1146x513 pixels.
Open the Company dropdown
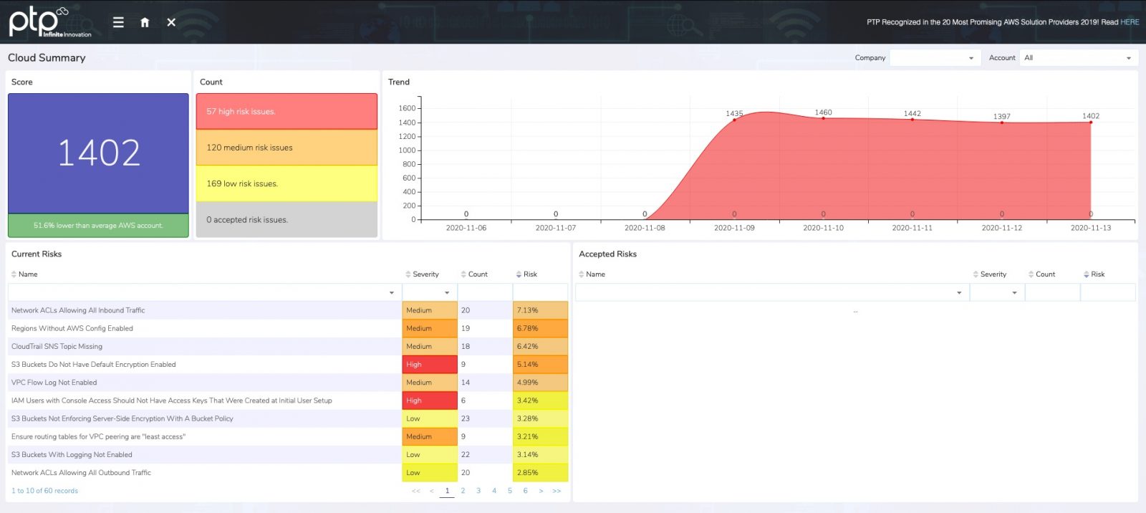pyautogui.click(x=933, y=58)
